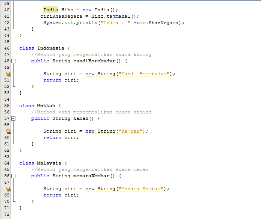Click the public keyword on line 48

[x=40, y=61]
